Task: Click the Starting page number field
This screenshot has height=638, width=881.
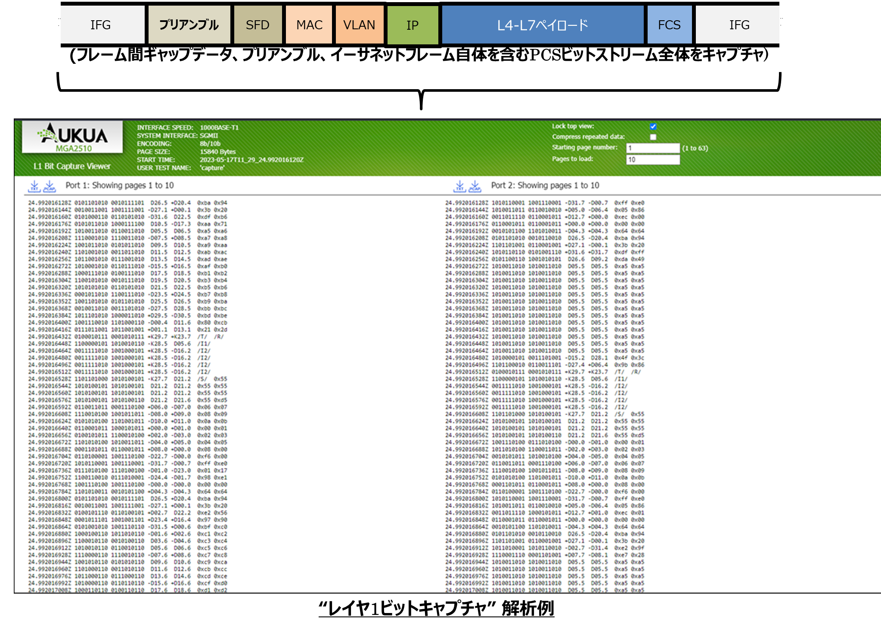Action: [x=652, y=148]
